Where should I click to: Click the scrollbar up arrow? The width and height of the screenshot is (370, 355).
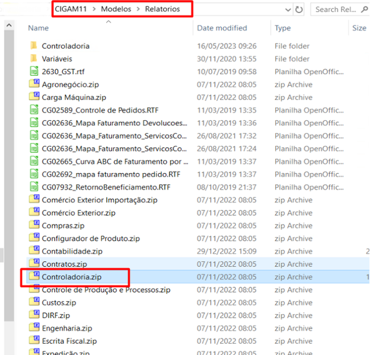click(x=9, y=25)
